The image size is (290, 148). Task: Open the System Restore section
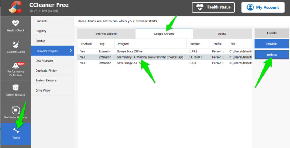[x=53, y=80]
